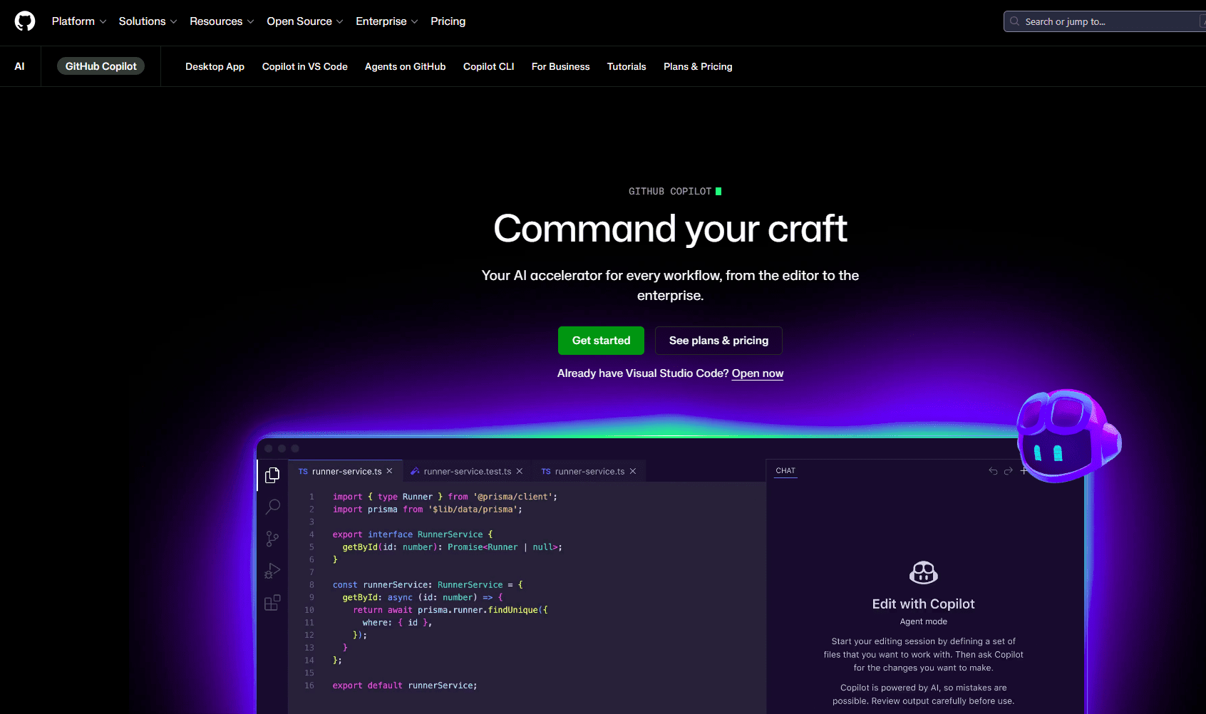Screen dimensions: 1206x714
Task: Click the Copilot mascot head illustration
Action: click(x=1068, y=435)
